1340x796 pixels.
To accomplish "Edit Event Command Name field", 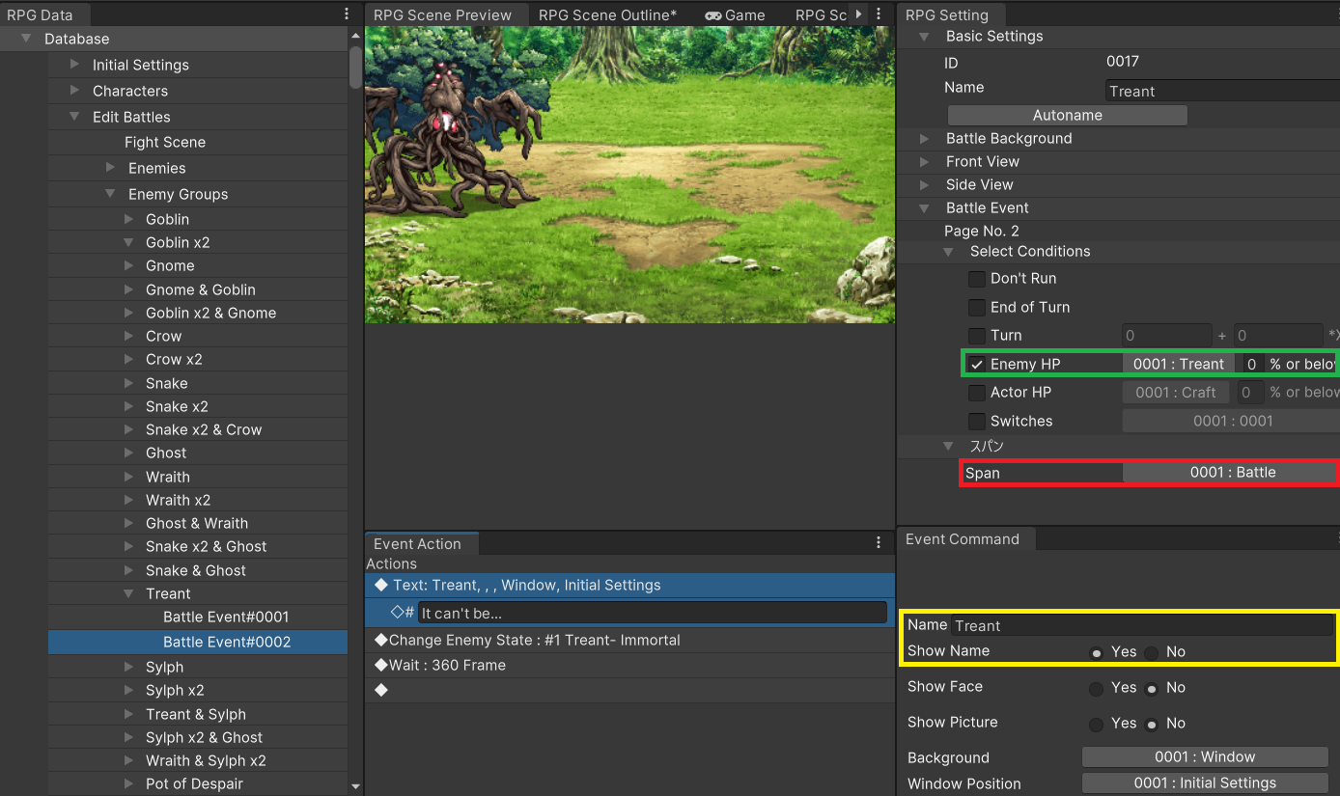I will pos(1142,625).
